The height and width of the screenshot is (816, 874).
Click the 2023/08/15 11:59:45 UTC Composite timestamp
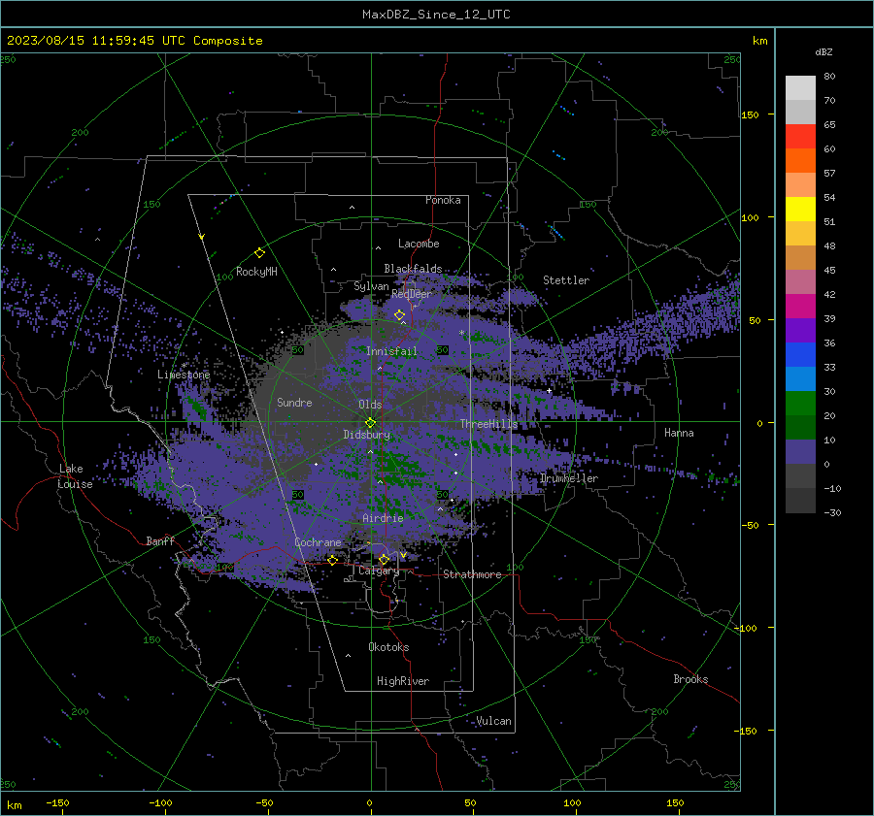click(134, 41)
